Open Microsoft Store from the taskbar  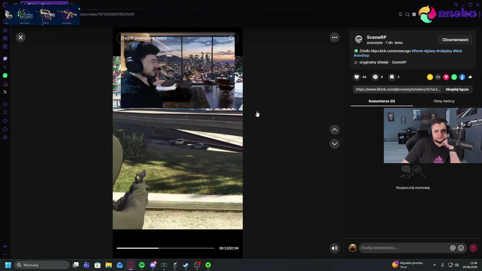click(98, 265)
